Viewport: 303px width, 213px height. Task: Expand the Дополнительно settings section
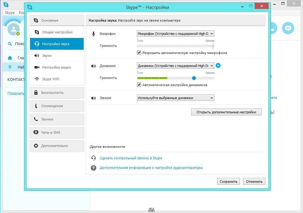57,146
